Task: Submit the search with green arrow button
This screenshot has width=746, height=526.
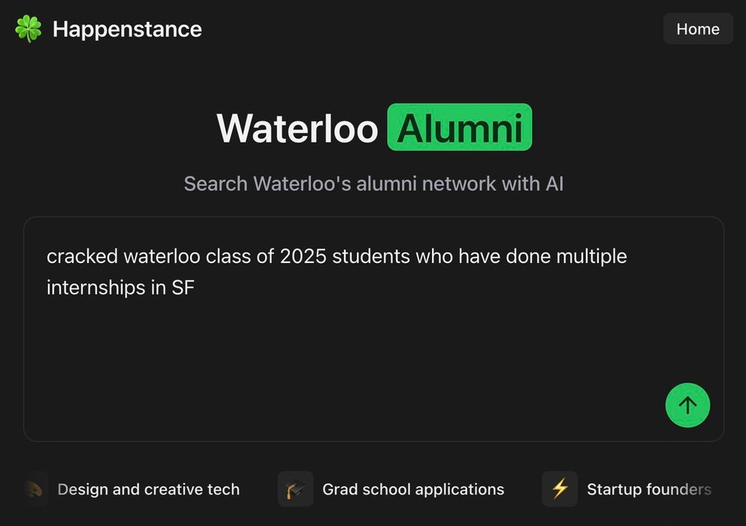Action: pyautogui.click(x=687, y=405)
